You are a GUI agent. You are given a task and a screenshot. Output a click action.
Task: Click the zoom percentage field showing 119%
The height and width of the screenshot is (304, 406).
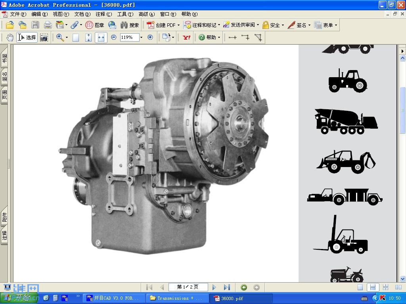point(130,38)
